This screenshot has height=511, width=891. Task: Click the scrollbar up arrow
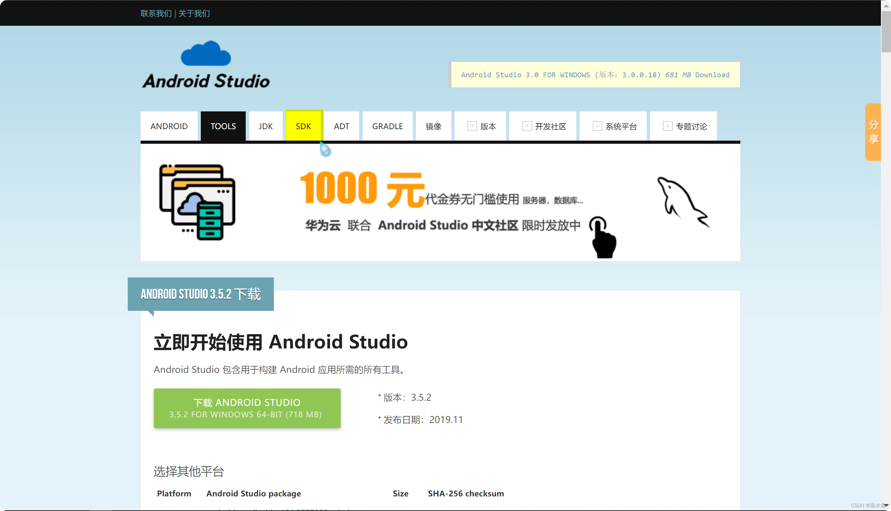click(886, 5)
